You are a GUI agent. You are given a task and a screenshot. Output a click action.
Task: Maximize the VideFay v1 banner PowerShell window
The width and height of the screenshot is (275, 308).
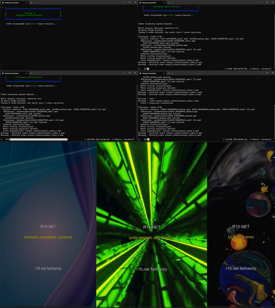click(130, 2)
